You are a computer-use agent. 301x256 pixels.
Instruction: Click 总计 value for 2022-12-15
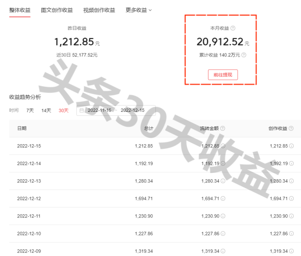pyautogui.click(x=144, y=146)
